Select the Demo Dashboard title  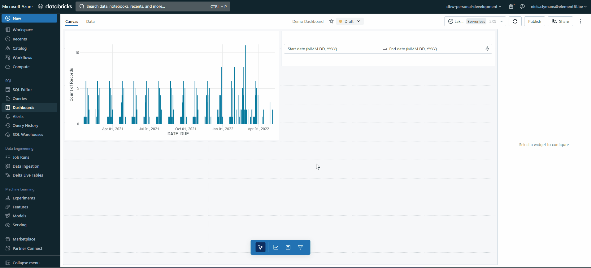(308, 21)
